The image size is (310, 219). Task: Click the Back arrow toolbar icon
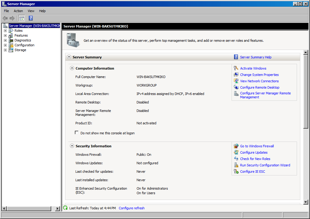tap(5, 18)
